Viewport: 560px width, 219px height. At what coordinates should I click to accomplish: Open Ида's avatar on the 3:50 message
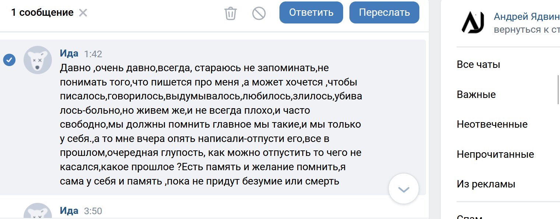[38, 211]
